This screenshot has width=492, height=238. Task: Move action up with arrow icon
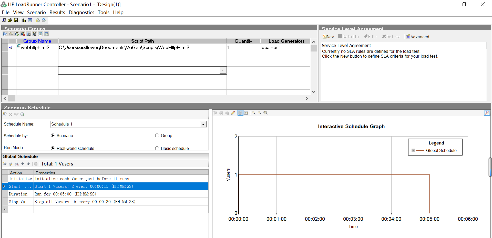(23, 164)
